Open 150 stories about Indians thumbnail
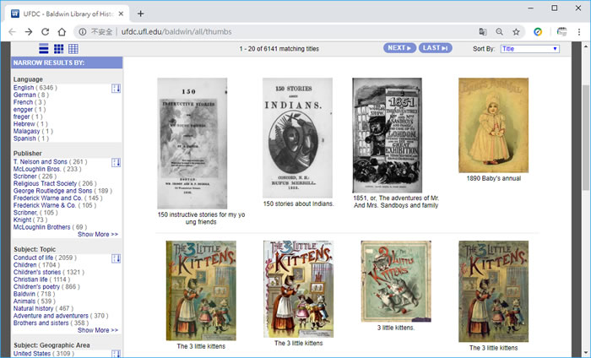591x358 pixels. point(297,138)
